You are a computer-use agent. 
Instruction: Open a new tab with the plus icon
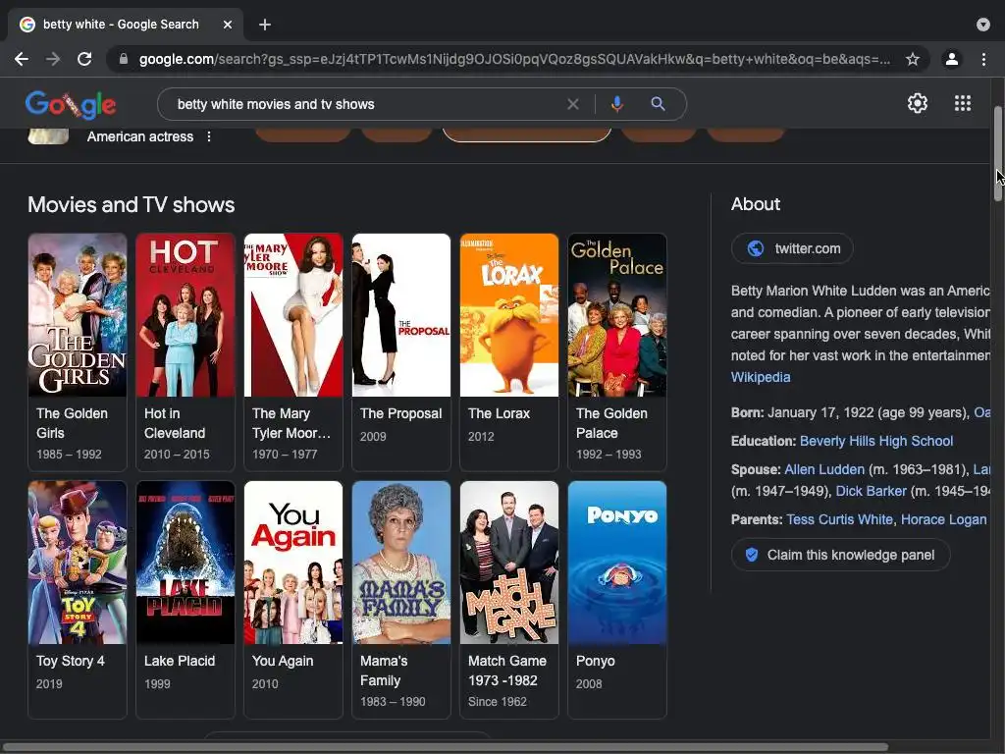pos(265,25)
